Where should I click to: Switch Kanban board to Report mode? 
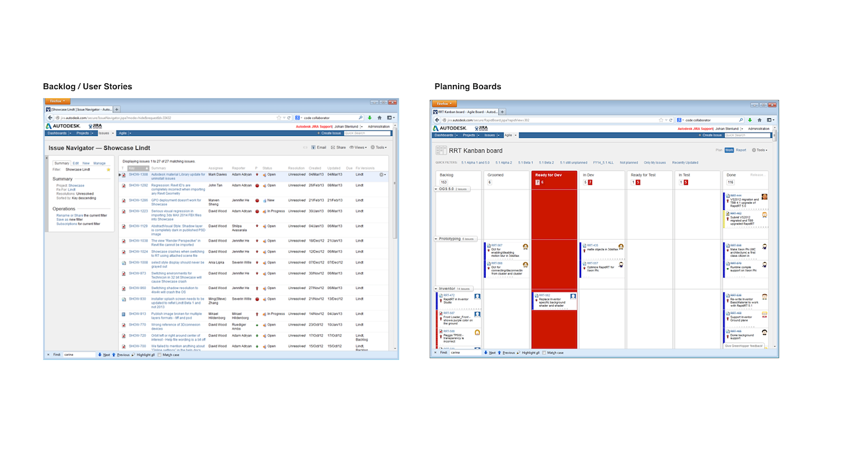click(x=741, y=150)
